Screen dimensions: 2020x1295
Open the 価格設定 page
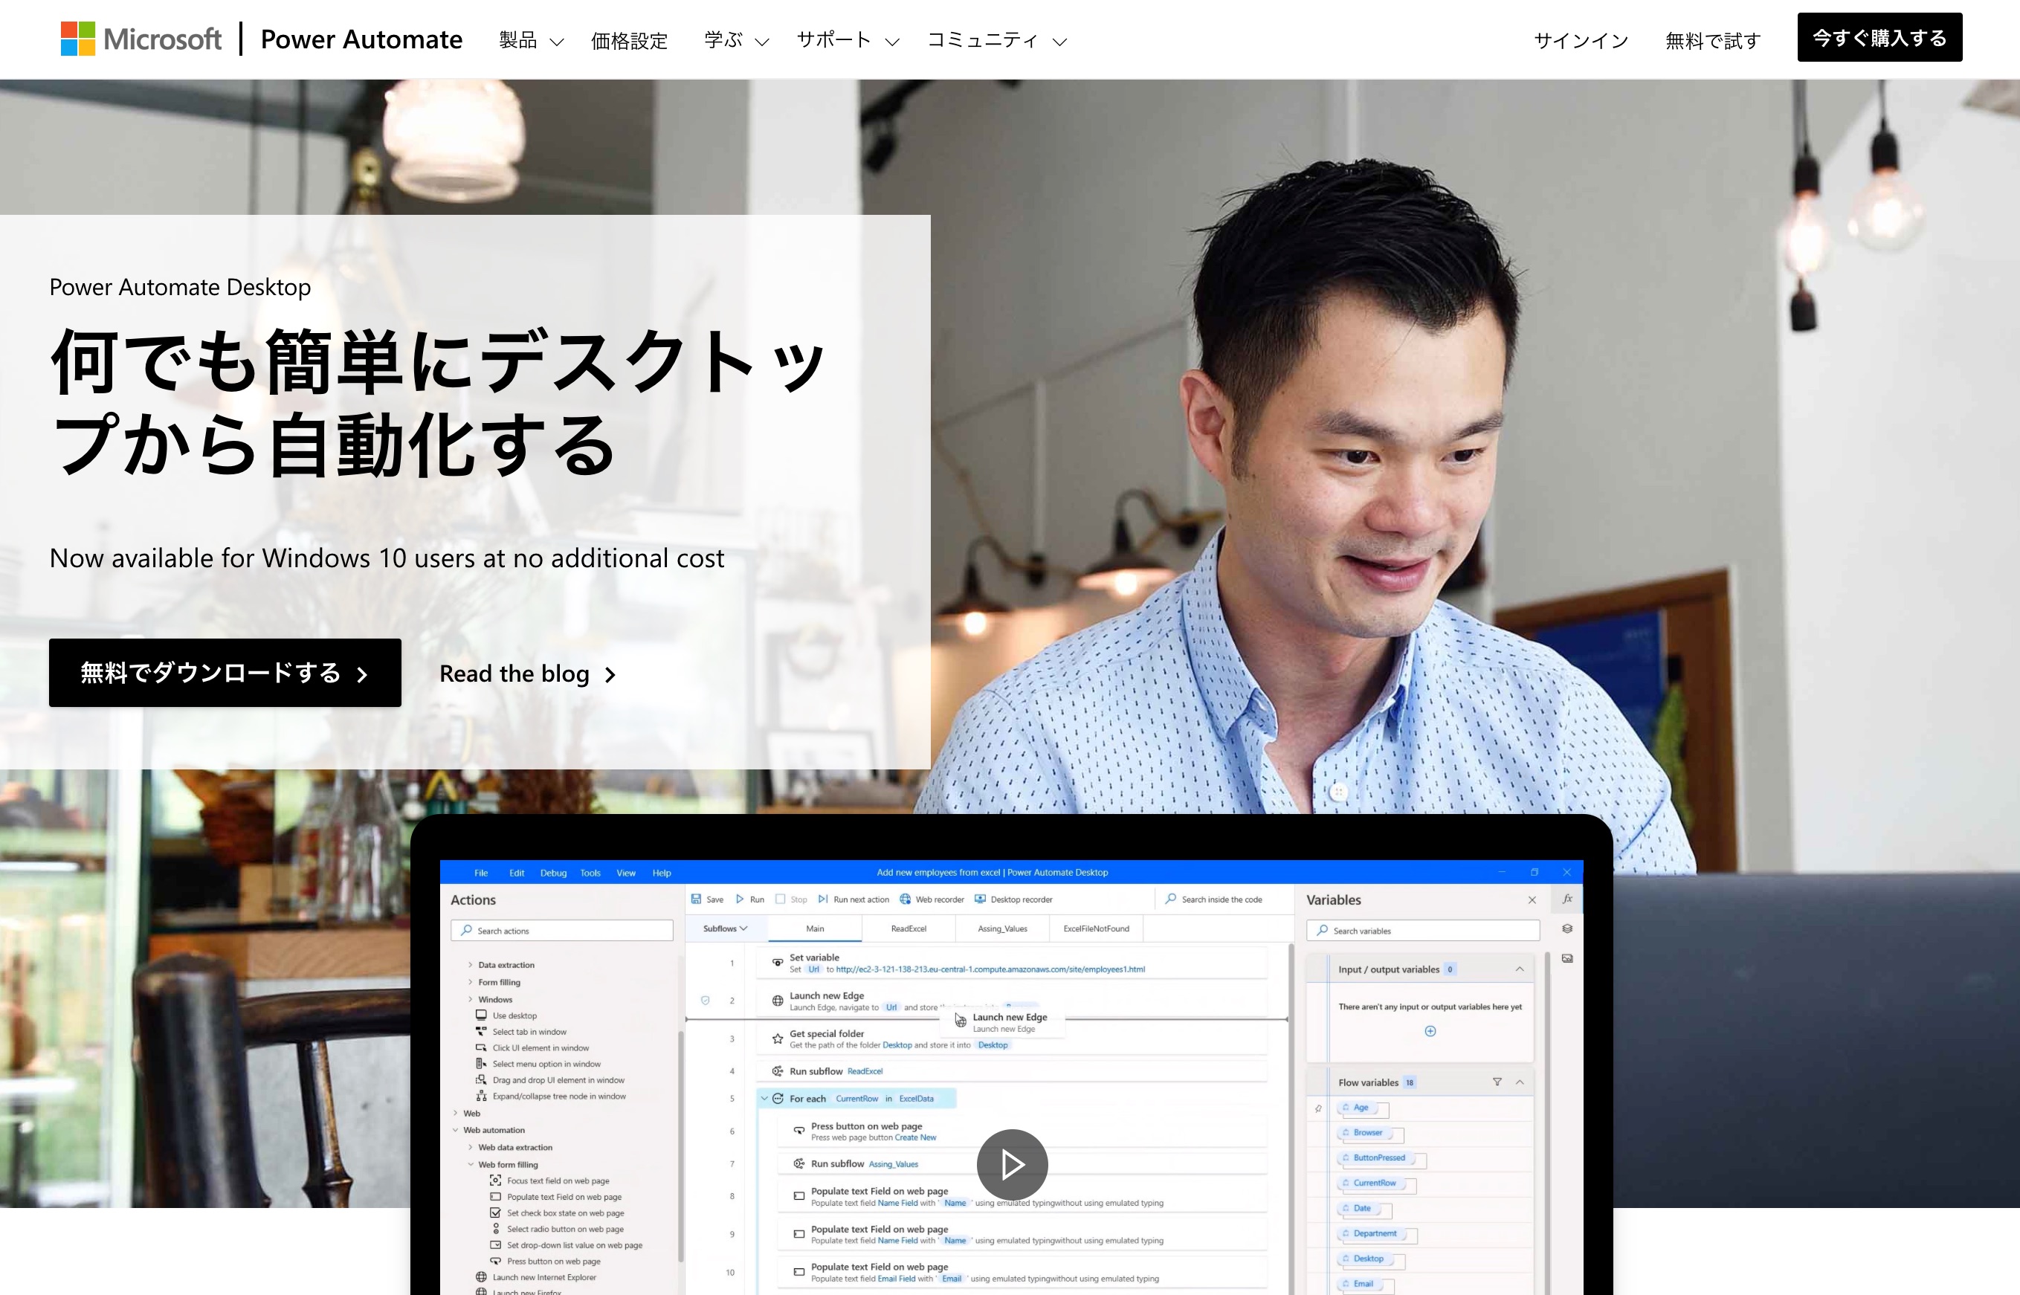click(x=629, y=40)
